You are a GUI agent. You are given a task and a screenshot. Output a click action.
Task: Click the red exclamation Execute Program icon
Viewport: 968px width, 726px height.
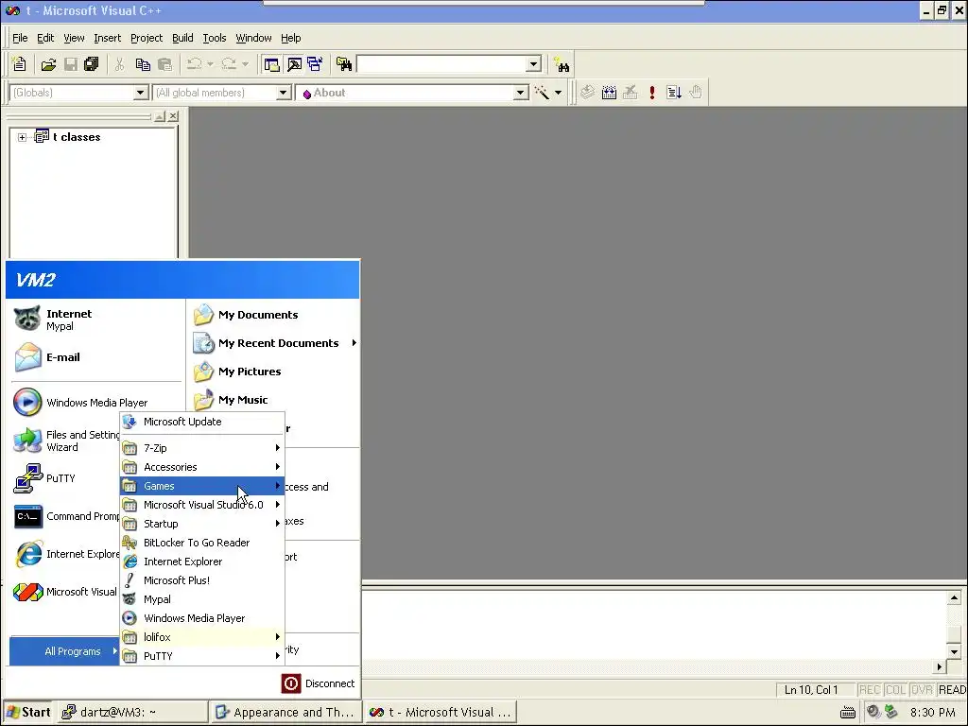pos(652,93)
